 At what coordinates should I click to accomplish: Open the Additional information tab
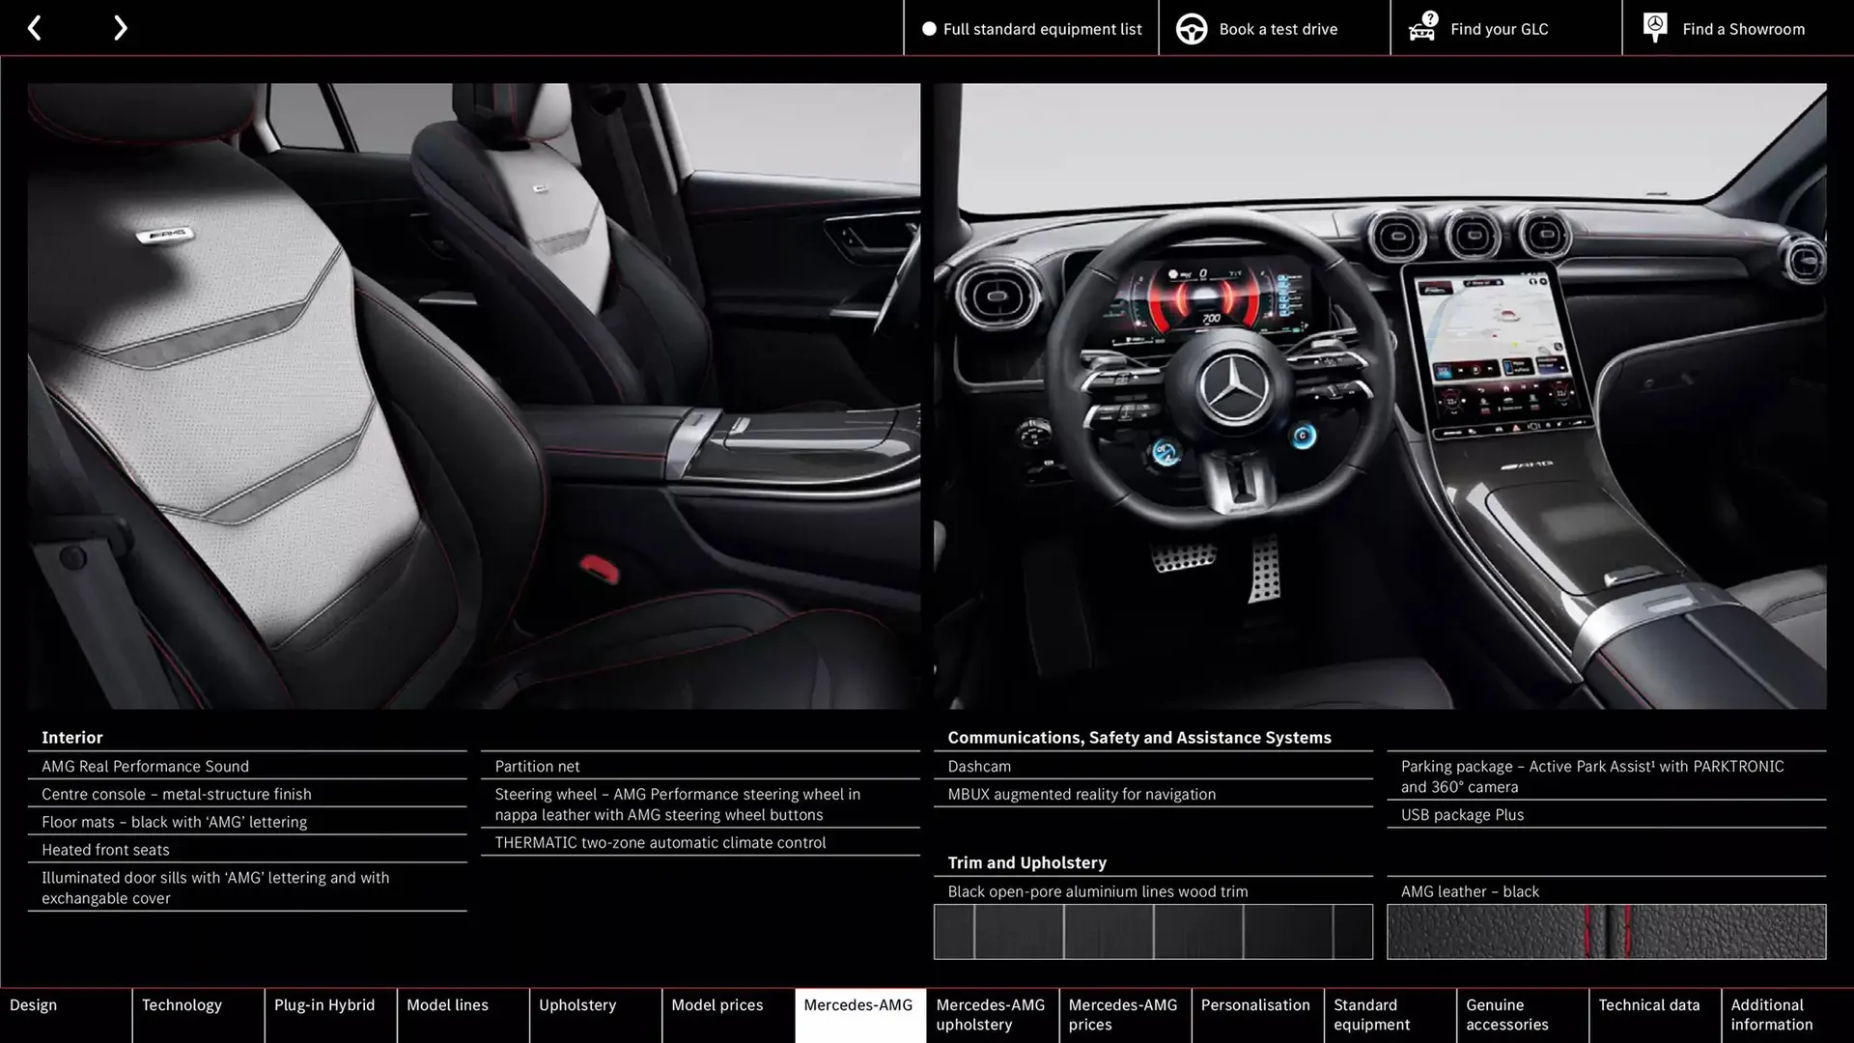tap(1787, 1015)
